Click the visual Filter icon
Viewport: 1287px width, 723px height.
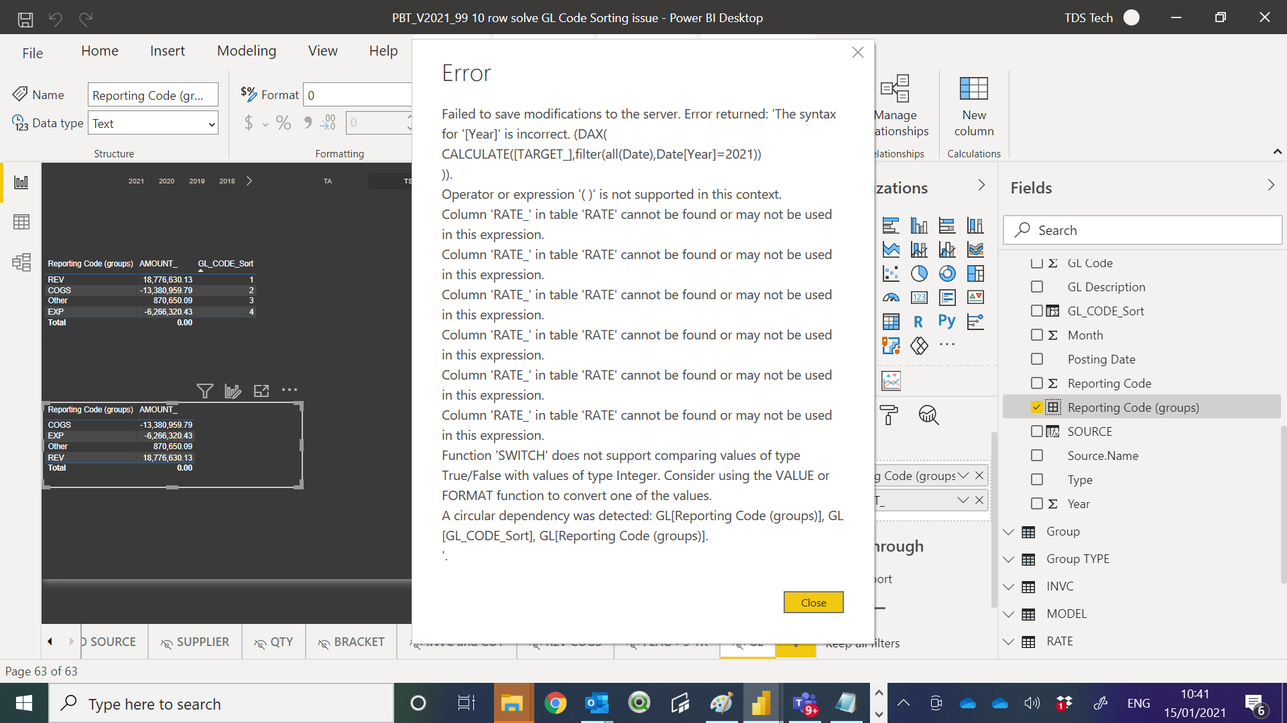click(x=205, y=391)
